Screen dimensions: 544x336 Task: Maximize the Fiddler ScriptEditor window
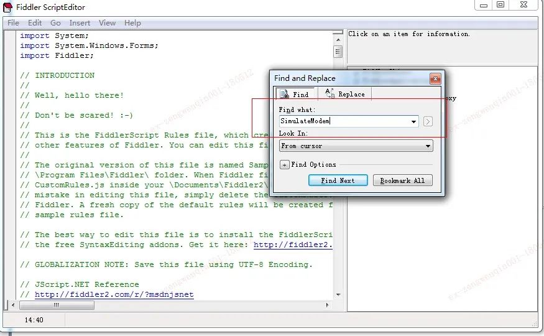tap(500, 5)
